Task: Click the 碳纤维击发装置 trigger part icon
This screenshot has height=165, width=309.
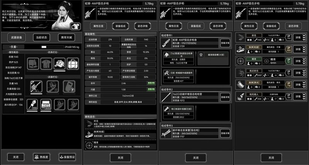Action: (166, 133)
